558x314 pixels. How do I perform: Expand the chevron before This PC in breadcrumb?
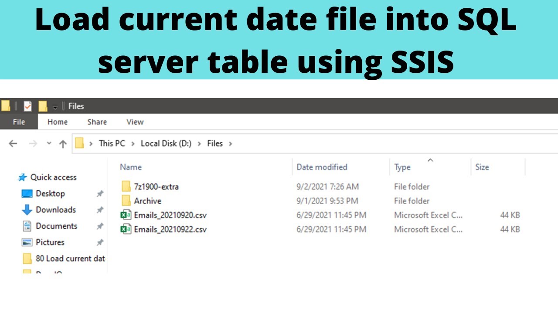tap(91, 143)
